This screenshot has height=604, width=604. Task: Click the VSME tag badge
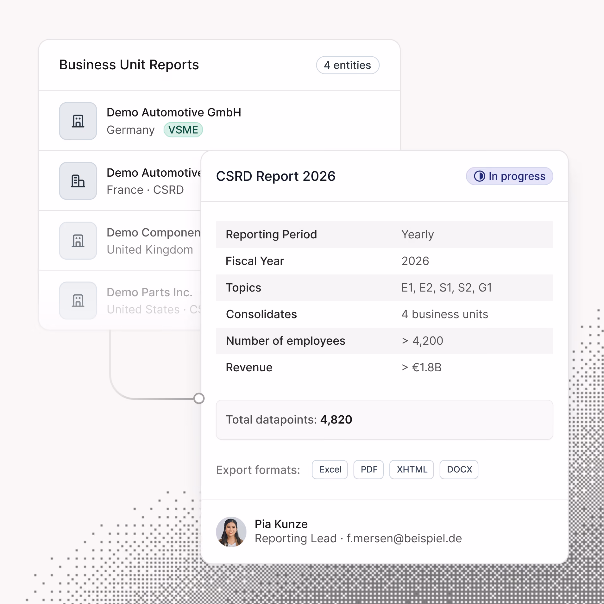pyautogui.click(x=183, y=130)
